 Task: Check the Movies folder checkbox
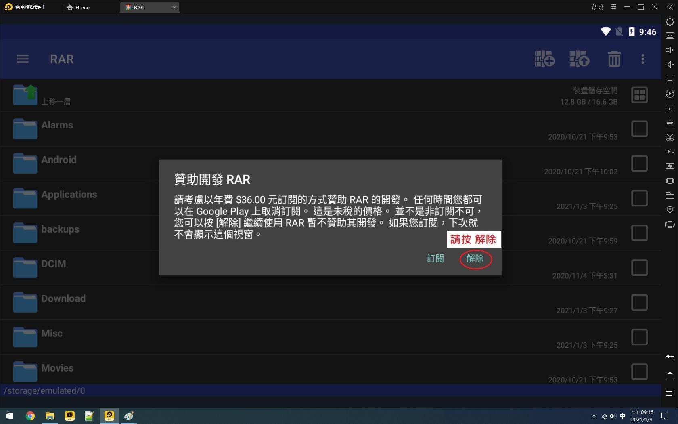639,372
